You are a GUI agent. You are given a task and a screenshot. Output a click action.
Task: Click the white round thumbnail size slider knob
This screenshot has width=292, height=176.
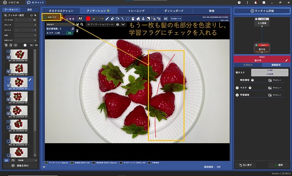[x=25, y=45]
